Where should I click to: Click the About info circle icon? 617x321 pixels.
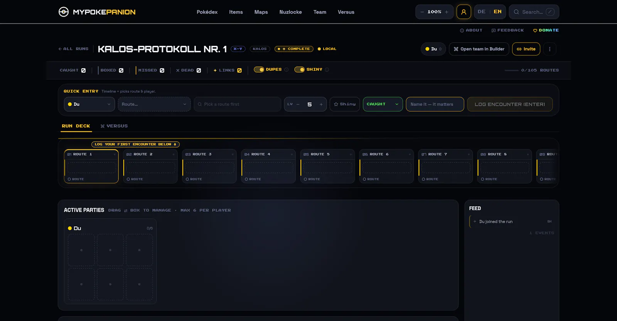tap(462, 30)
